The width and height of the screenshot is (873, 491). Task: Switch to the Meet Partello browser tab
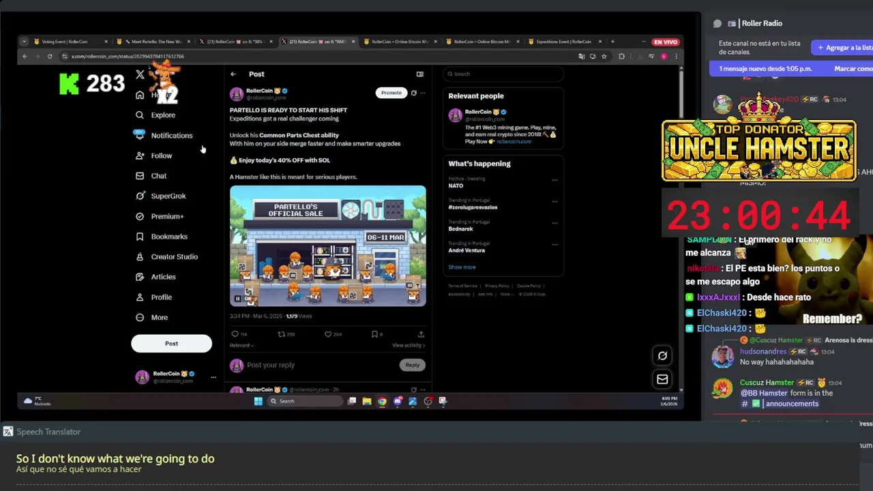coord(153,42)
